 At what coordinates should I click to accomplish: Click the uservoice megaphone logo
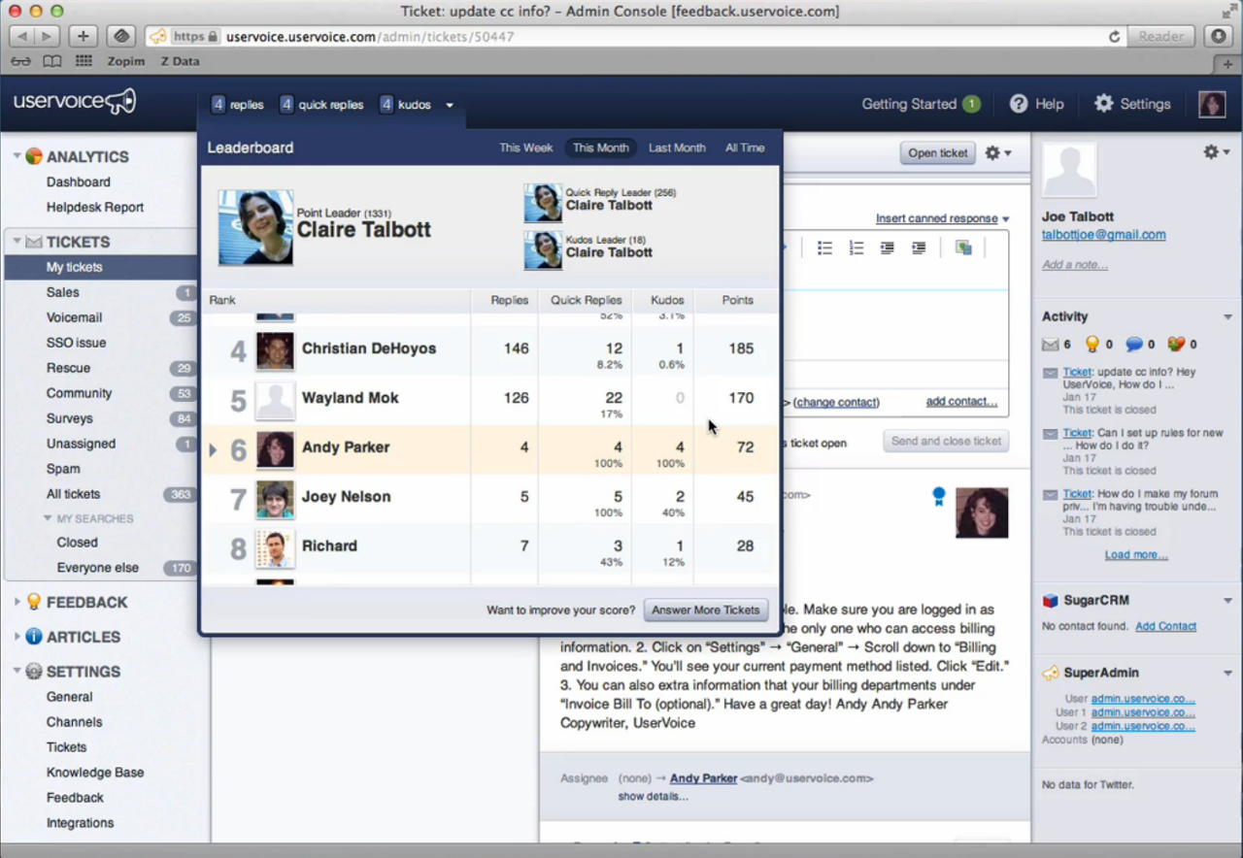click(73, 102)
